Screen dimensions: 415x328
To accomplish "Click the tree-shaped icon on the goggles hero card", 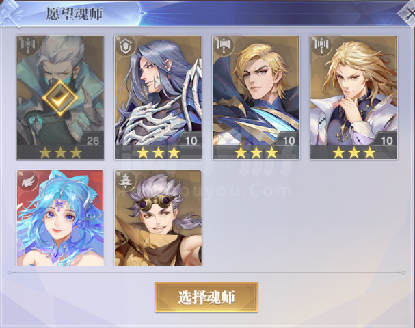I will point(125,181).
